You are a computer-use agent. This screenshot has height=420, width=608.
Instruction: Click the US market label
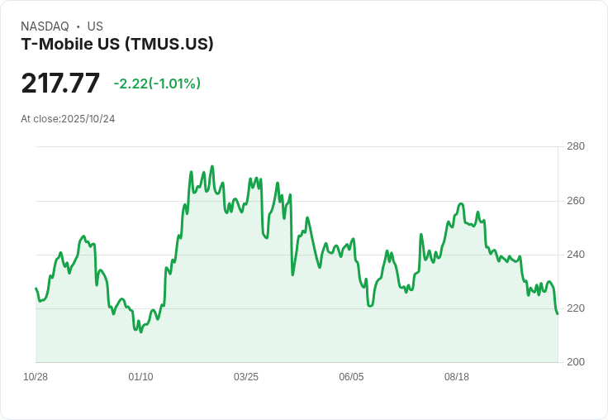pos(95,26)
